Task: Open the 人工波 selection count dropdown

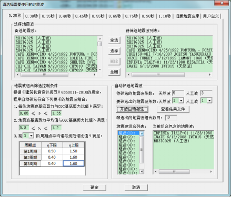Action: point(209,100)
